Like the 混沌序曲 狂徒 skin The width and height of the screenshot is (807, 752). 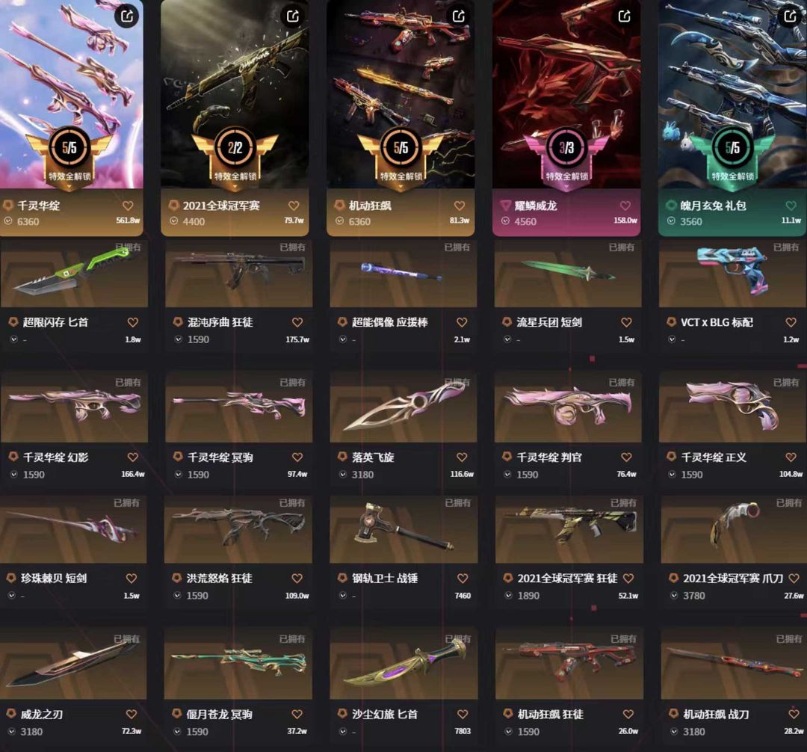tap(297, 322)
